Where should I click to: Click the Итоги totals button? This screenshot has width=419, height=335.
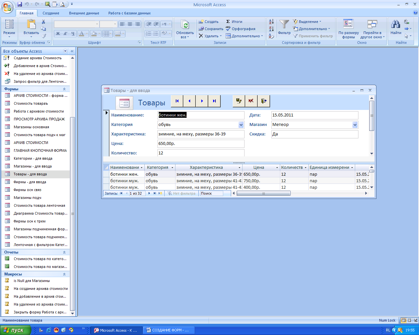[x=234, y=22]
